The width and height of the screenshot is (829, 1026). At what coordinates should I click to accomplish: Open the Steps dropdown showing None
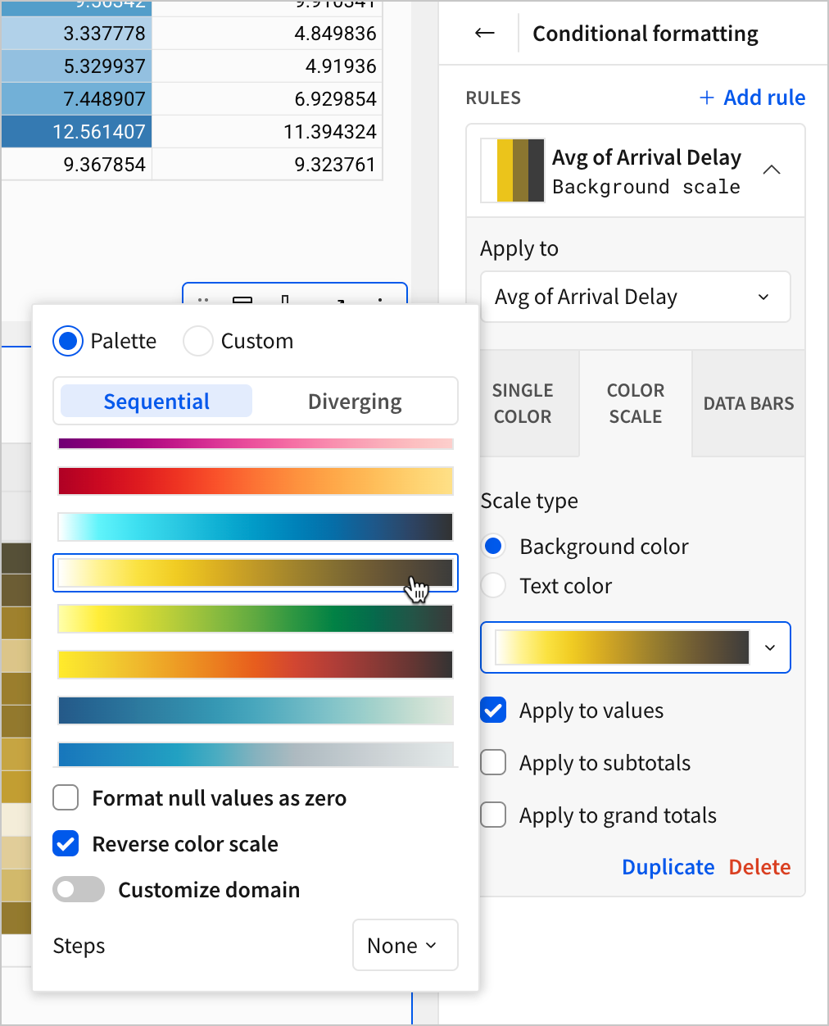405,946
